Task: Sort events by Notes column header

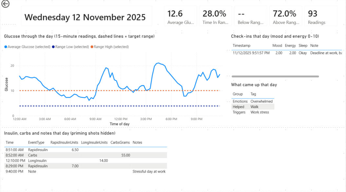Action: (x=137, y=142)
